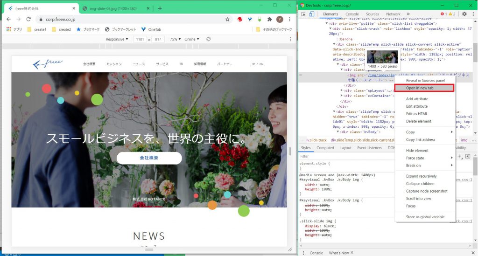Viewport: 478px width, 256px height.
Task: Open device toolbar three-dot menu
Action: tap(290, 39)
